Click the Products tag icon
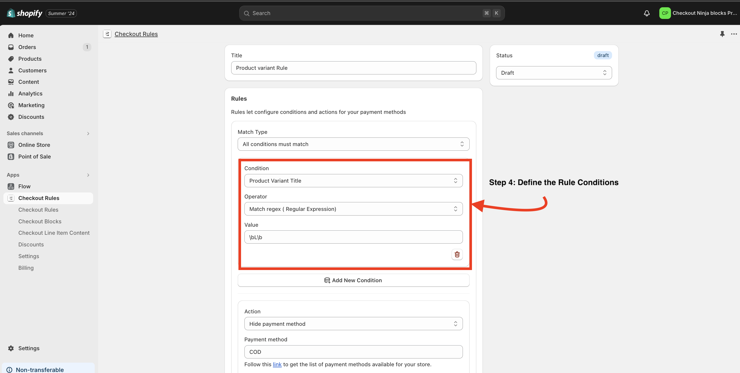 tap(11, 59)
